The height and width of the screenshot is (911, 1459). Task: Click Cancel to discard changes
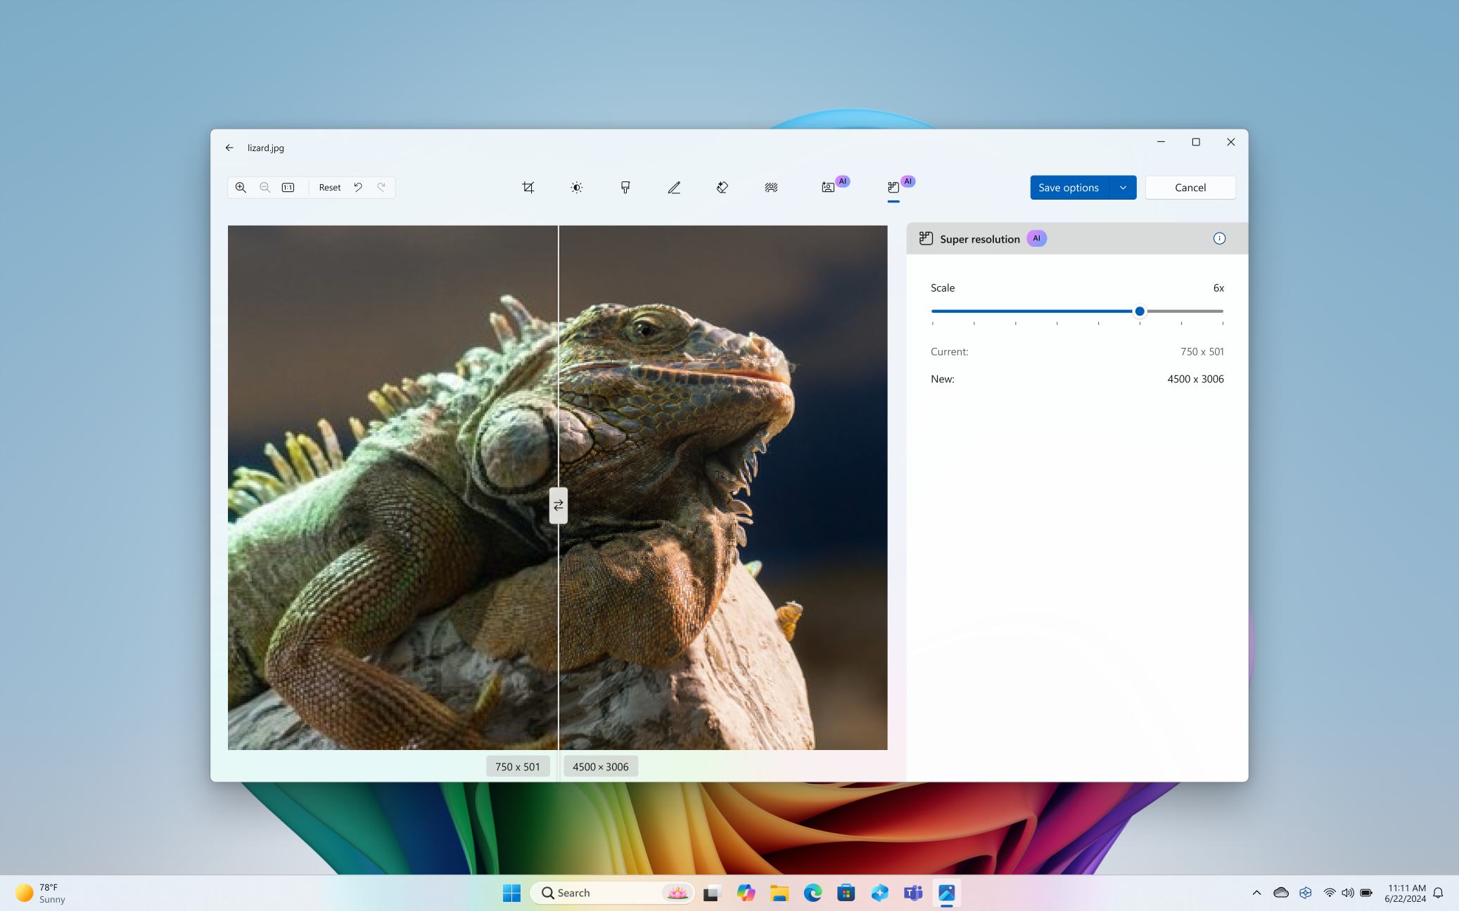1190,187
